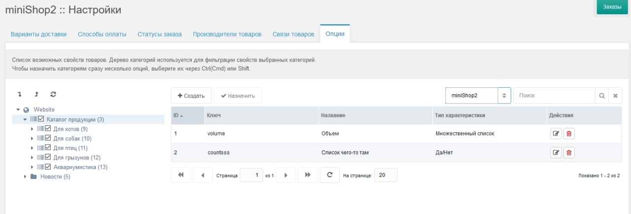Reload the options grid
The width and height of the screenshot is (631, 214).
tap(330, 175)
